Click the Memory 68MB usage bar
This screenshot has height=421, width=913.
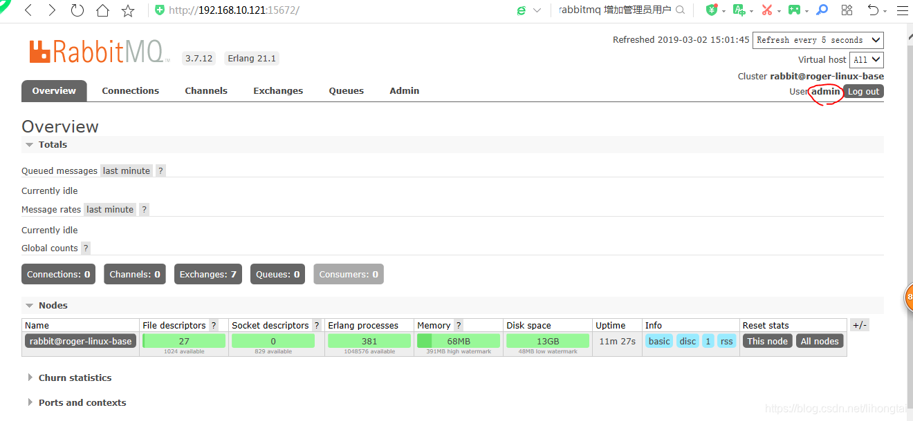click(x=459, y=341)
